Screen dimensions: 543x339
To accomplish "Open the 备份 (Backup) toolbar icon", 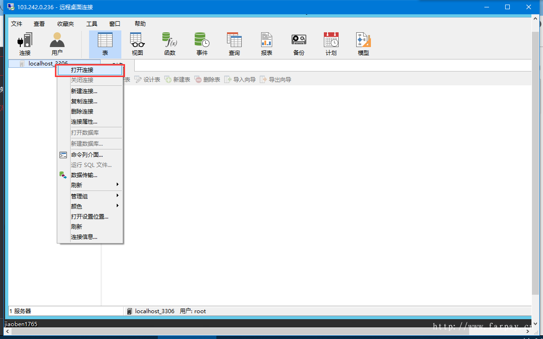I will tap(299, 44).
